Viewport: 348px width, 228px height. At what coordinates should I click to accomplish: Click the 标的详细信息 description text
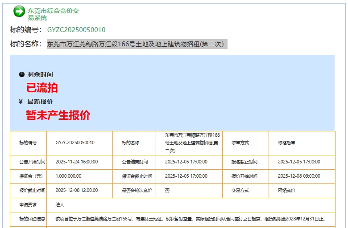click(x=190, y=219)
